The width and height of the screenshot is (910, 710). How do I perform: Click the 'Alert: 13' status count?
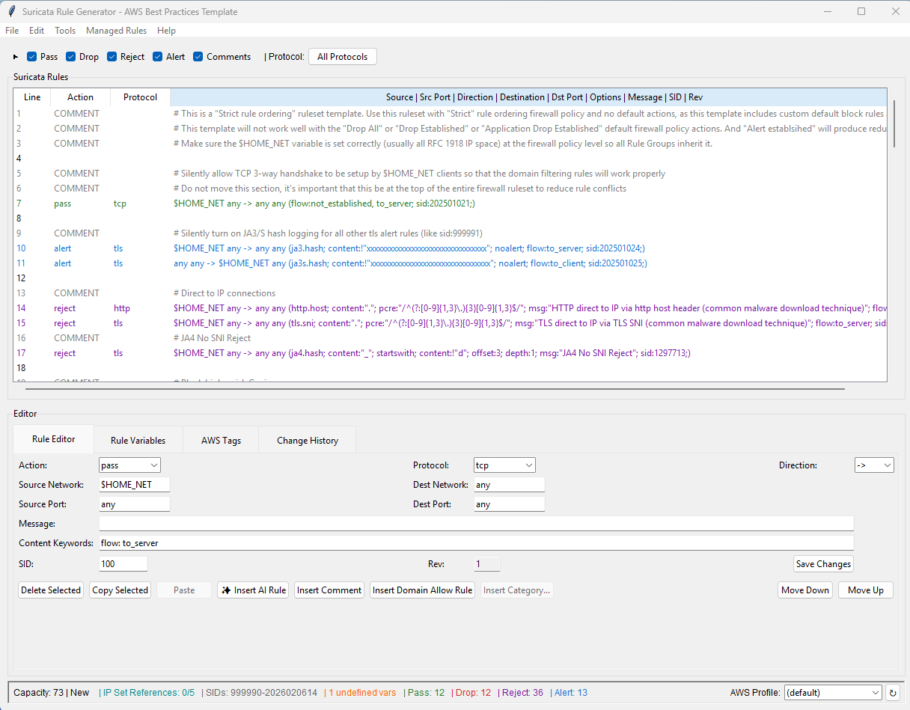[x=569, y=693]
